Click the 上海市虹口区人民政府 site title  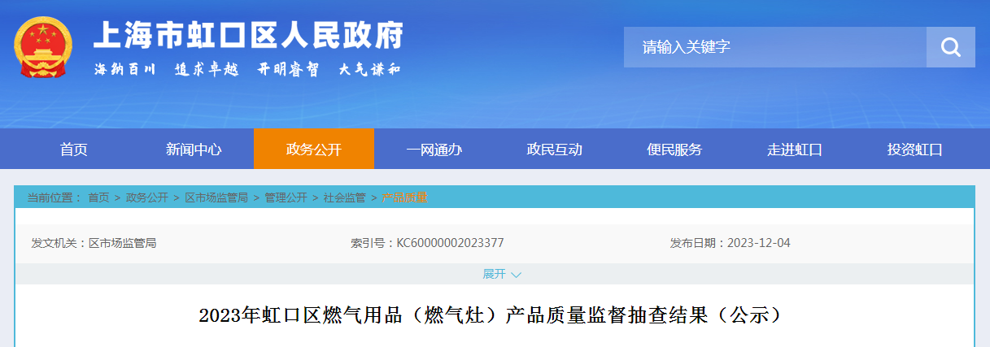click(x=248, y=35)
